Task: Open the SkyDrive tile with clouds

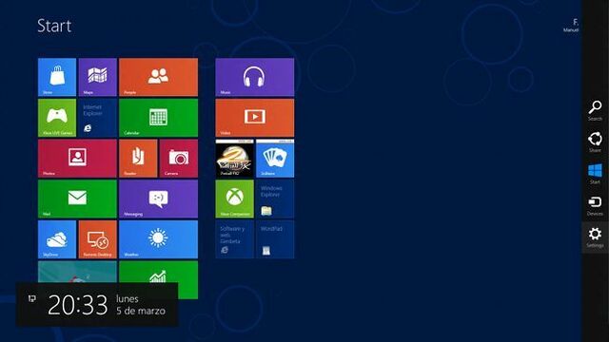Action: (57, 239)
